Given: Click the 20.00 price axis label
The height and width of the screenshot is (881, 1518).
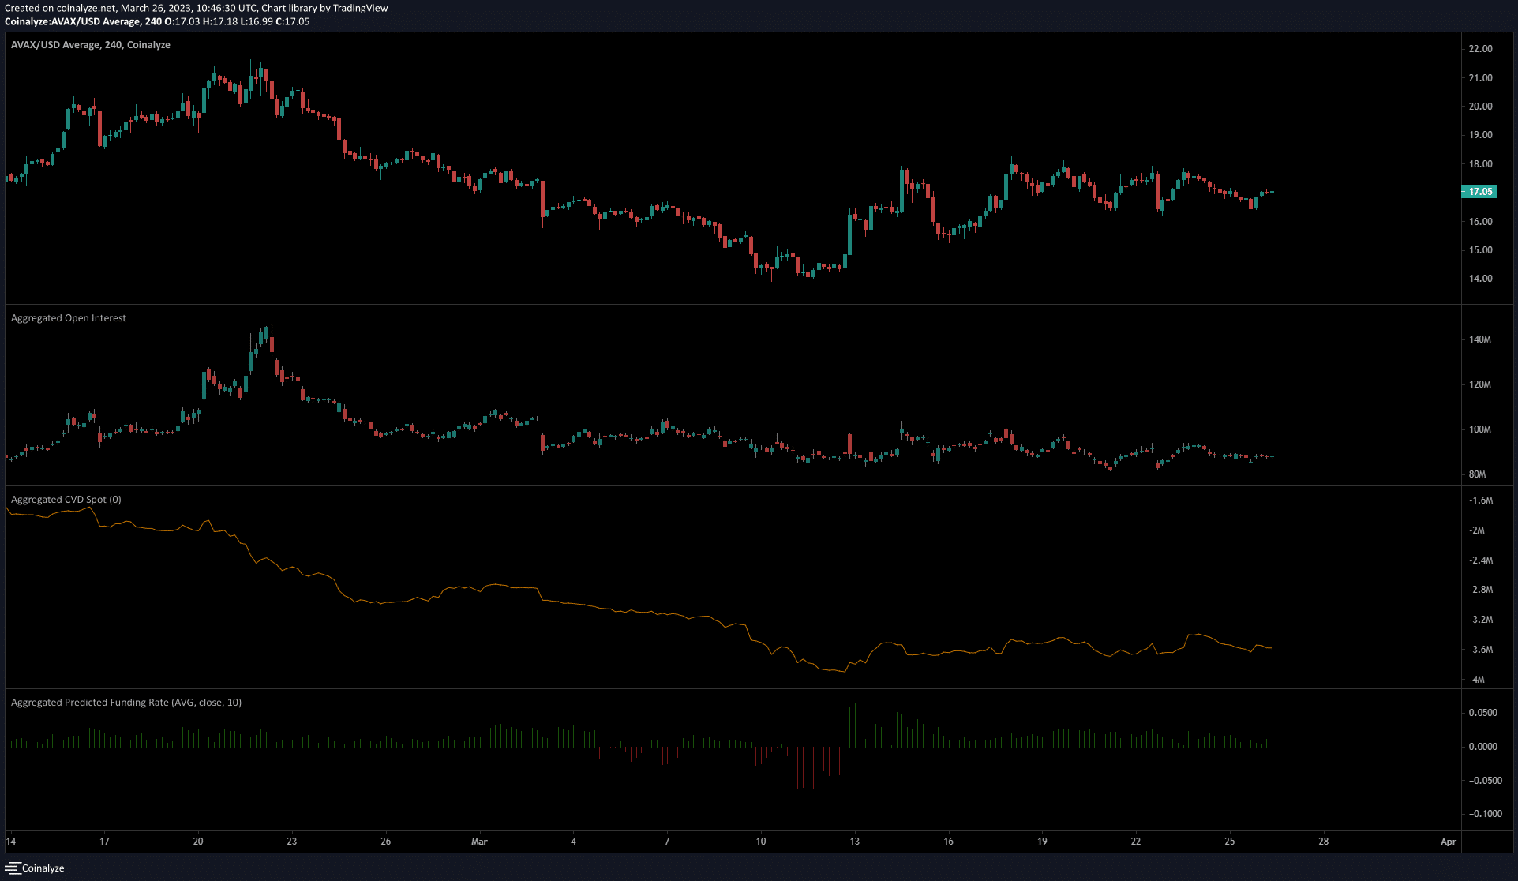Looking at the screenshot, I should coord(1480,107).
